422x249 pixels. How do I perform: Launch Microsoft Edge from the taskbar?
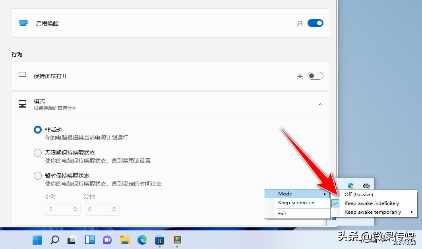[x=142, y=240]
